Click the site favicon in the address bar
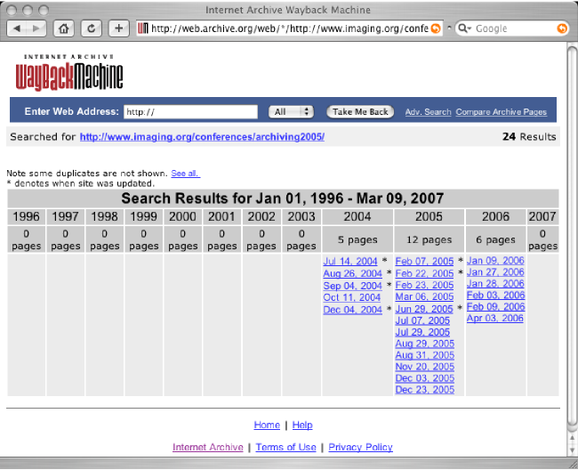Viewport: 578px width, 470px height. (143, 28)
